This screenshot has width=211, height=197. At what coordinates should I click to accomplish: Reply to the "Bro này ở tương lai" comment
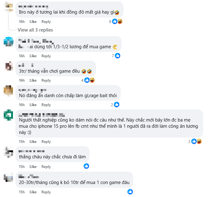point(46,22)
